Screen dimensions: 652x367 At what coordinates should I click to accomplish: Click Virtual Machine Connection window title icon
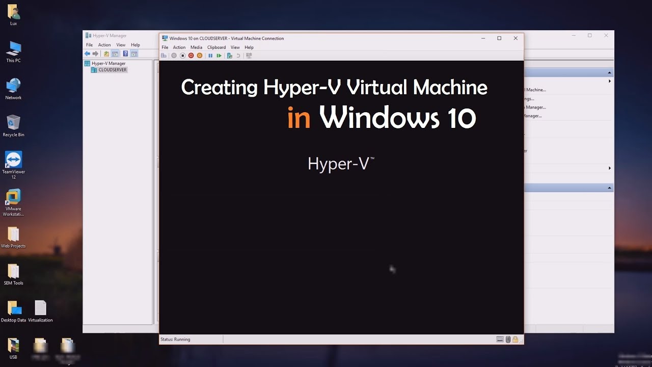165,38
